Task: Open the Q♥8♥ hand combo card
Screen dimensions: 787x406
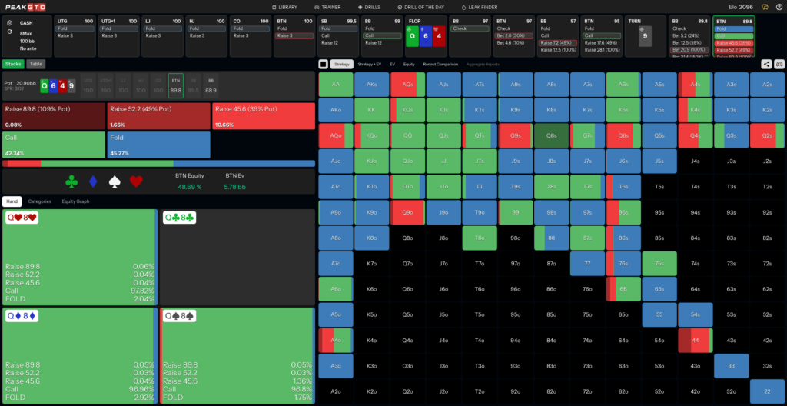Action: pos(80,258)
